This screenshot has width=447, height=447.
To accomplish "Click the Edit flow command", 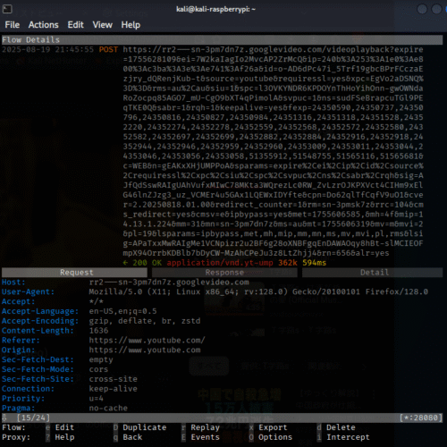I will [64, 427].
